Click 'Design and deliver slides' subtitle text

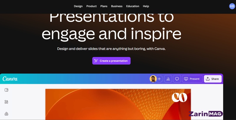click(112, 49)
